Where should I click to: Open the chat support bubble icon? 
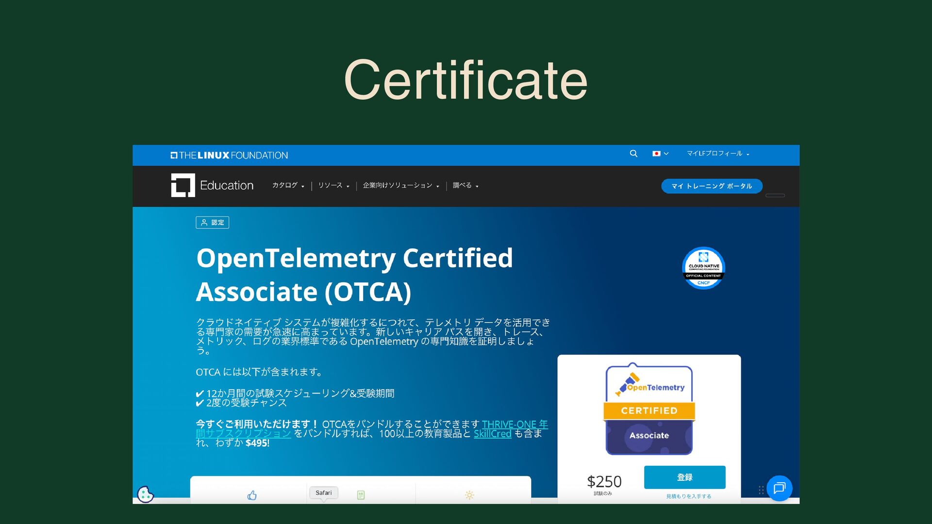pos(779,488)
